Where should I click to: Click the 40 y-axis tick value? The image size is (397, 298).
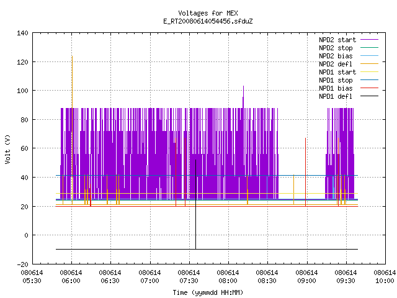[24, 178]
